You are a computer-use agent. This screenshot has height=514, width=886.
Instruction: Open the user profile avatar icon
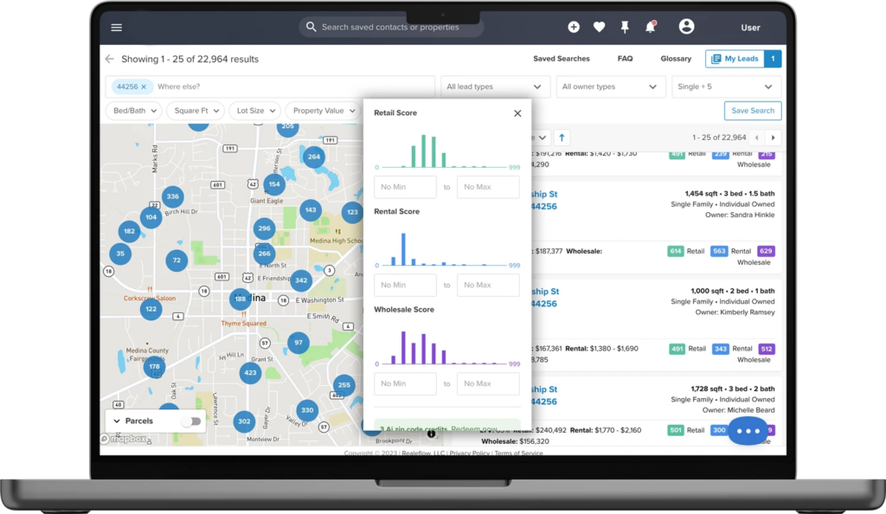pos(686,27)
